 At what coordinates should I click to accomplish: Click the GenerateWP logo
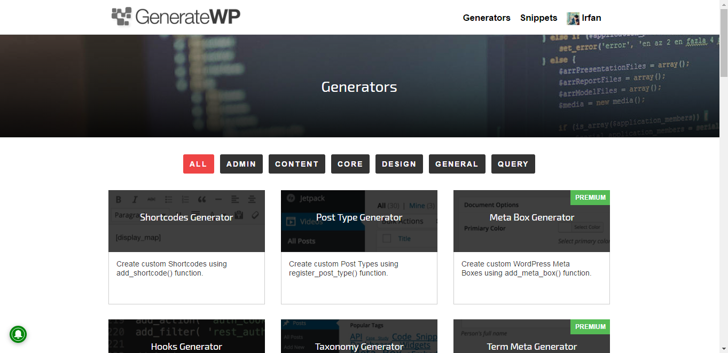(176, 17)
